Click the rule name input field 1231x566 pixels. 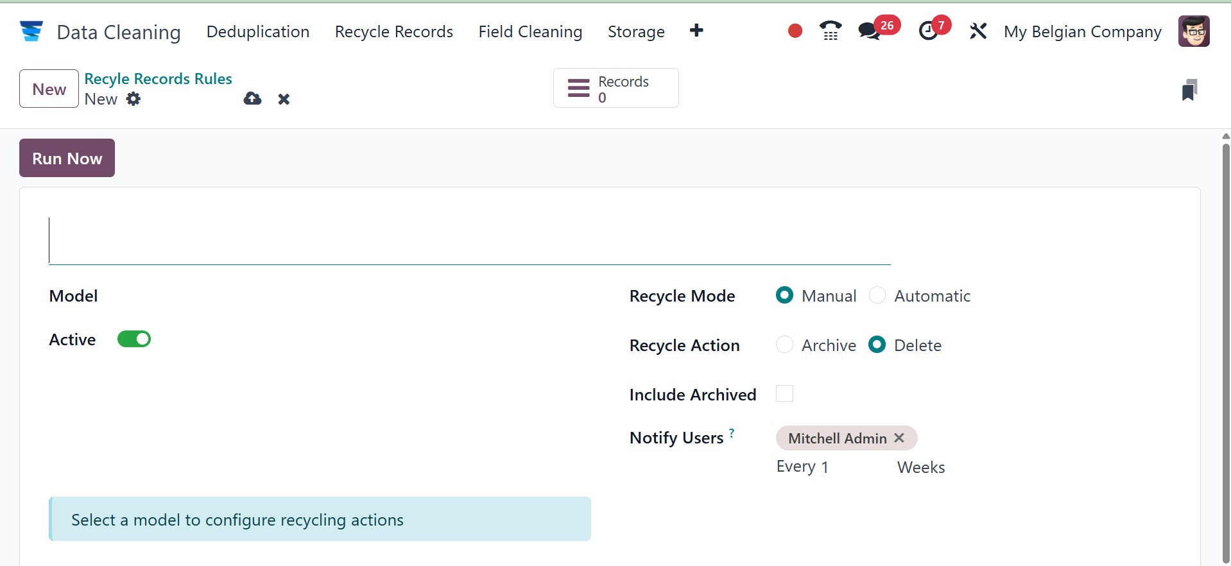469,241
